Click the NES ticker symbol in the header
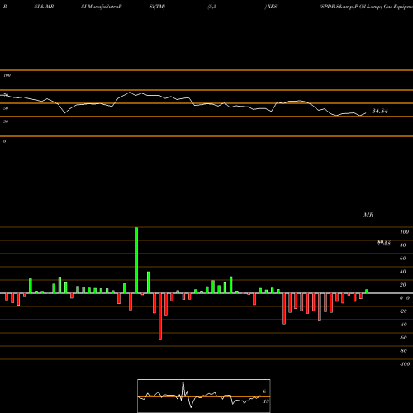The height and width of the screenshot is (413, 413). point(272,7)
